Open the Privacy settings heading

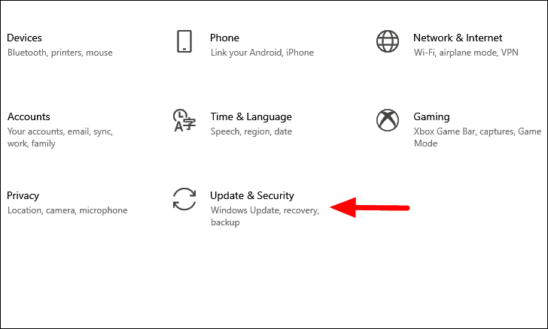pyautogui.click(x=23, y=196)
